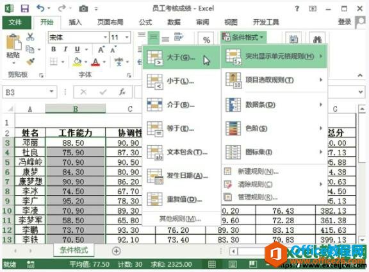Add a new sheet with the plus button
This screenshot has width=369, height=272.
tap(116, 251)
